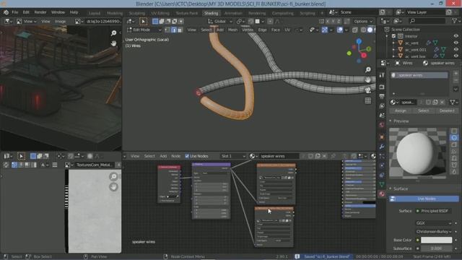Select the Tweak tool in 3D viewport header

(x=143, y=21)
